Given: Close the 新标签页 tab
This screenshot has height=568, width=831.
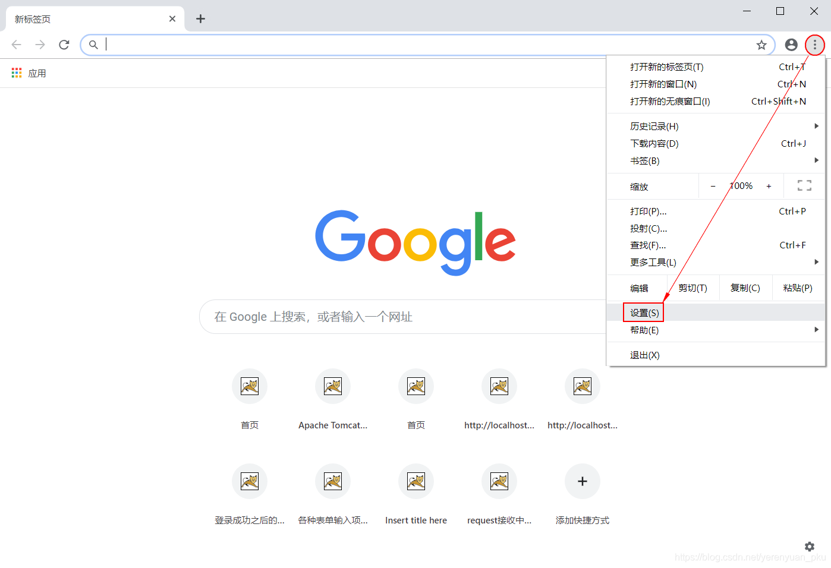Looking at the screenshot, I should (x=172, y=19).
